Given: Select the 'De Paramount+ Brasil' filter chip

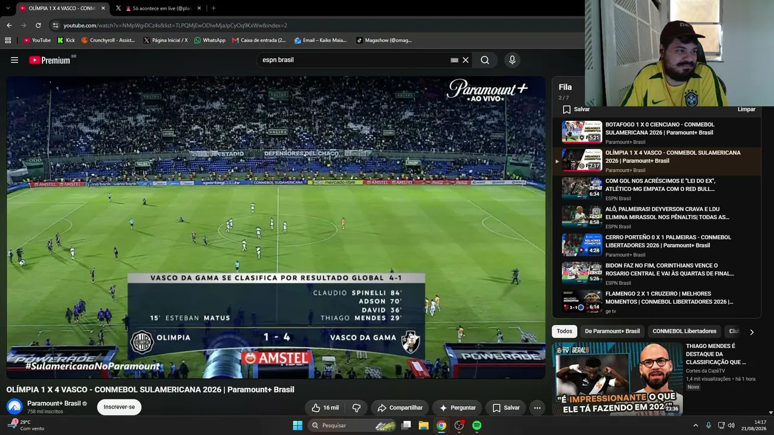Looking at the screenshot, I should (612, 331).
